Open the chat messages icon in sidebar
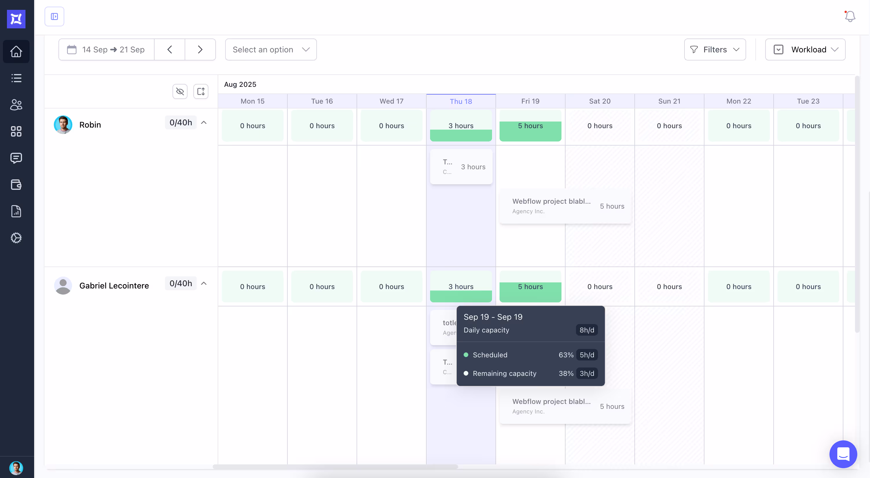Viewport: 870px width, 478px height. (x=16, y=158)
